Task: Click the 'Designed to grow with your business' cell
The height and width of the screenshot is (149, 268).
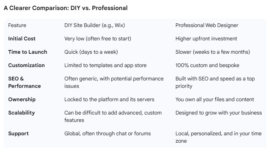Action: (x=219, y=113)
